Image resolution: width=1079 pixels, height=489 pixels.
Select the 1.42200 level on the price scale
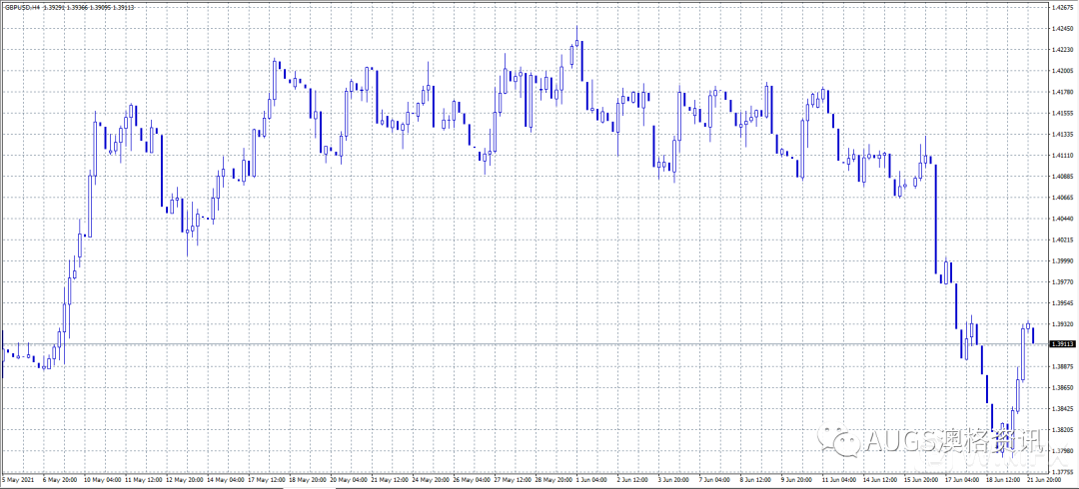[x=1061, y=50]
